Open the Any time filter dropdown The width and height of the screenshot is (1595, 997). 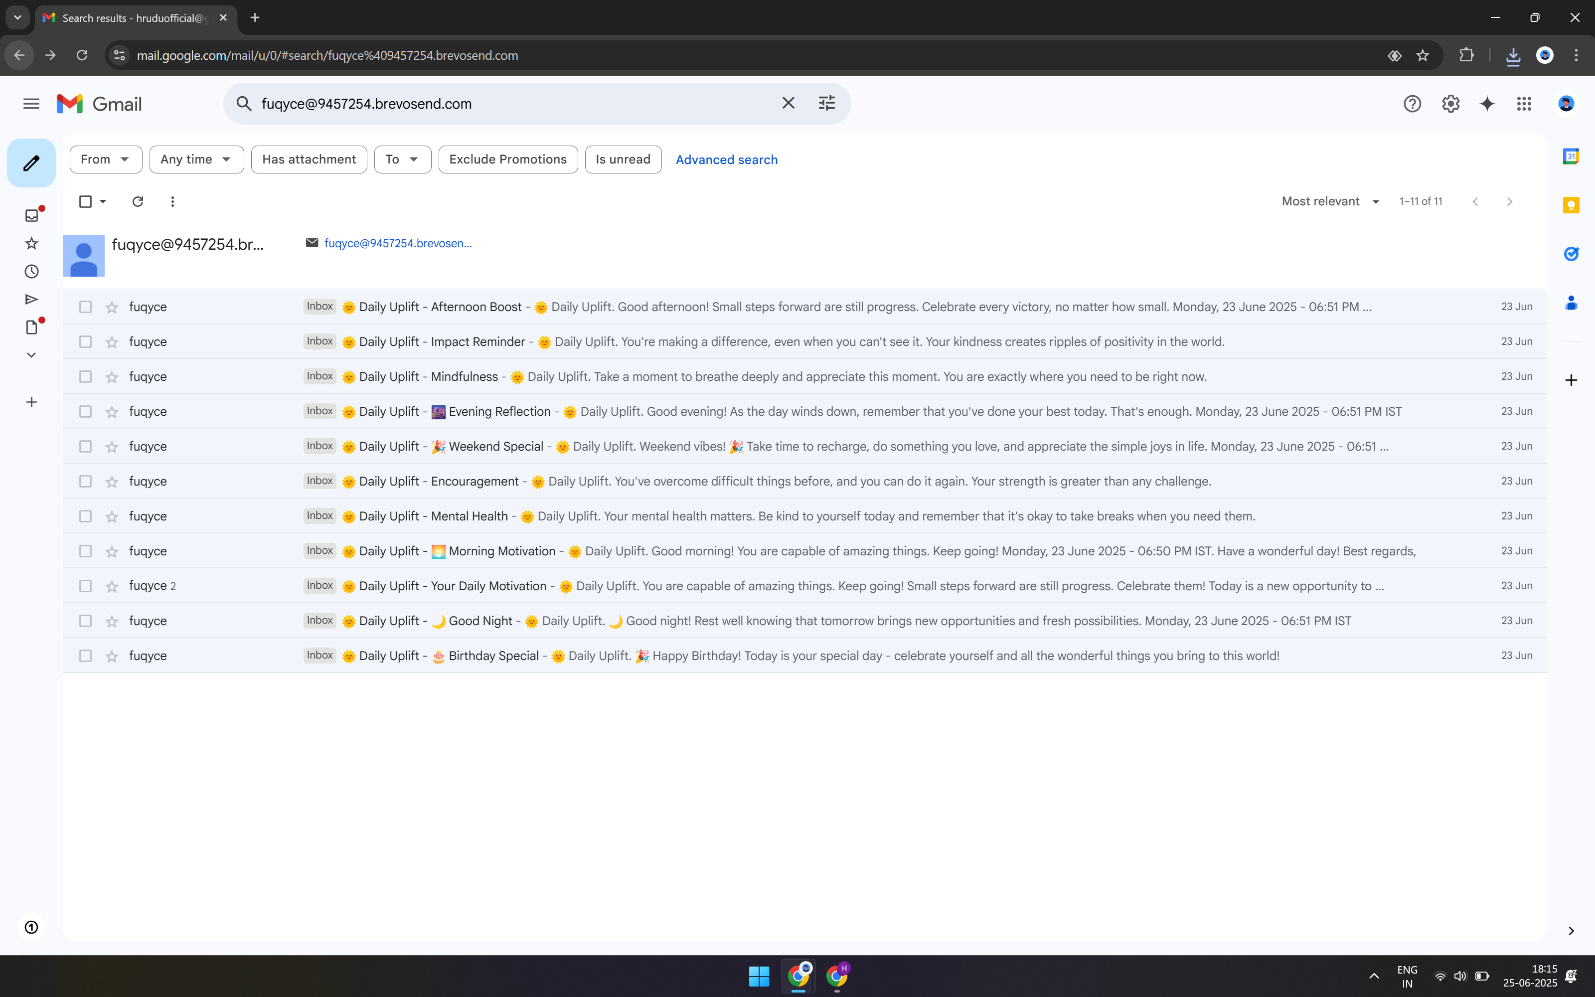click(x=196, y=160)
